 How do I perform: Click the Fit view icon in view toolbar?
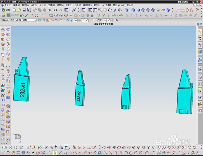[84, 10]
